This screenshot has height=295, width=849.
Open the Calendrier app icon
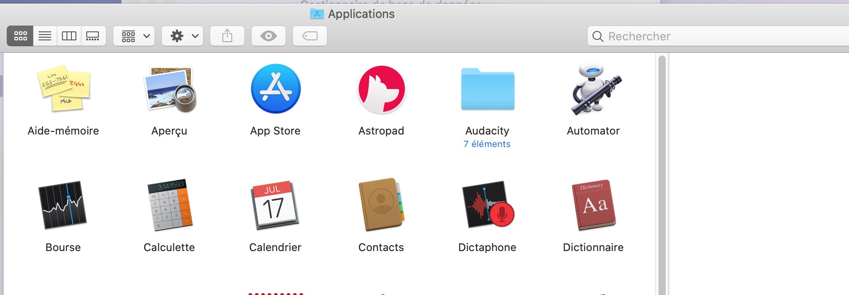coord(275,205)
